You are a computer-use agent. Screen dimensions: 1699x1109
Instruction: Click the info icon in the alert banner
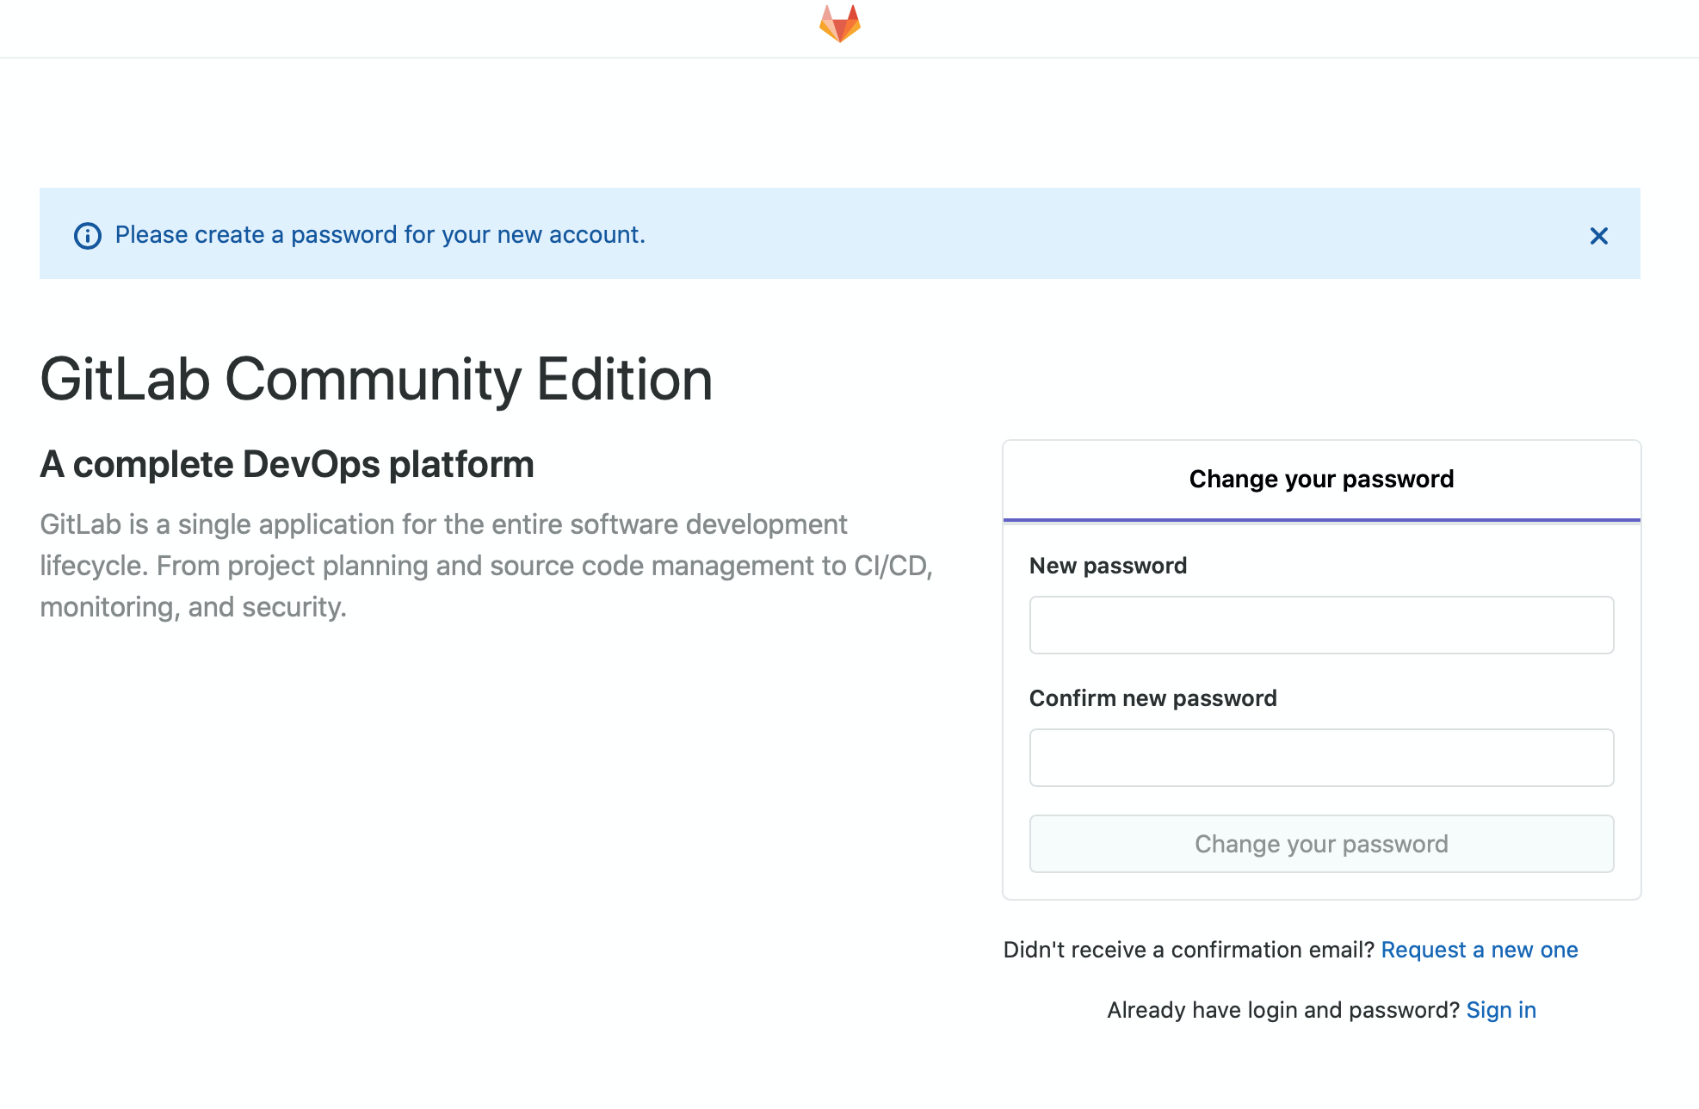click(89, 234)
